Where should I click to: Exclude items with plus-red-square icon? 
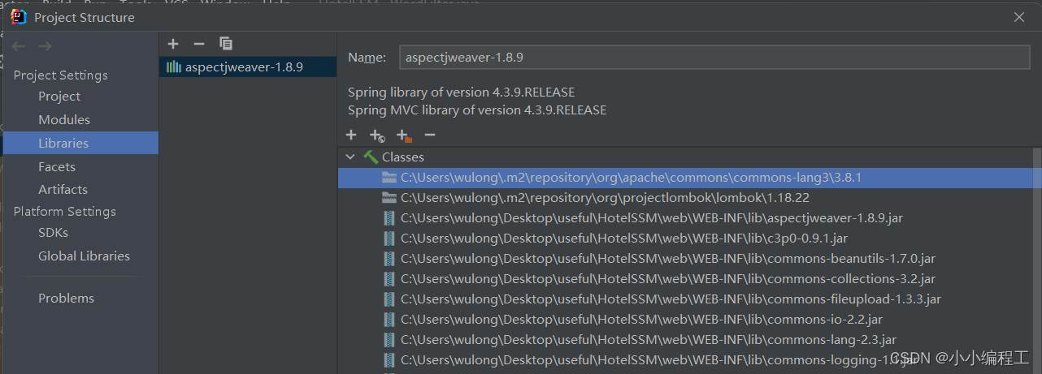click(x=404, y=135)
